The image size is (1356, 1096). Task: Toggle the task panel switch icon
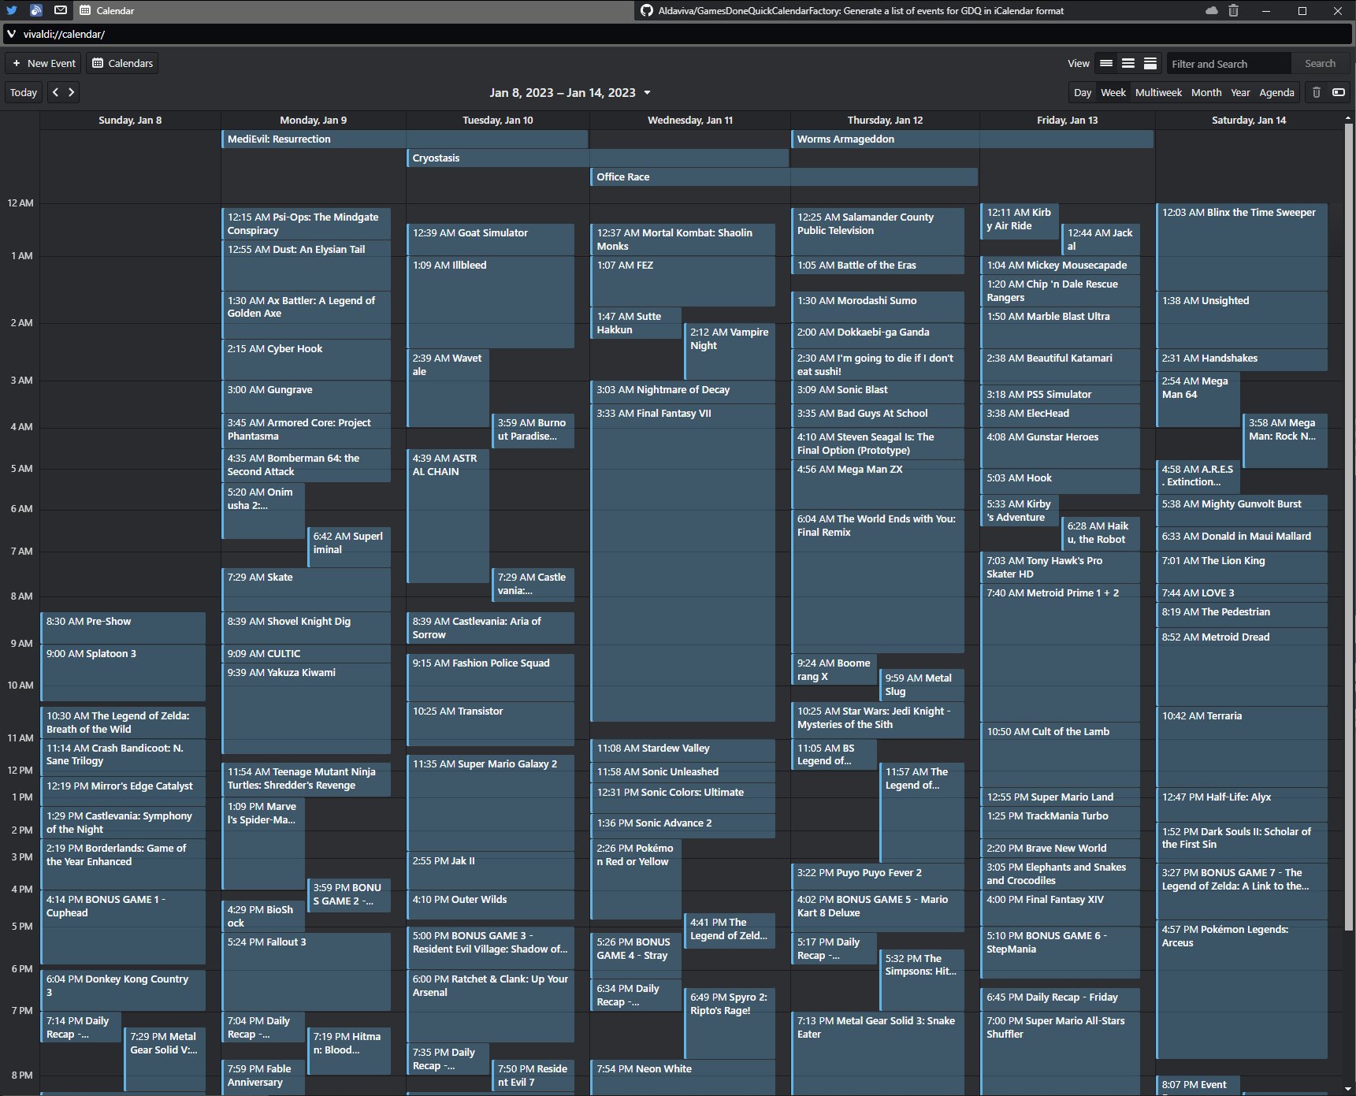(1339, 92)
